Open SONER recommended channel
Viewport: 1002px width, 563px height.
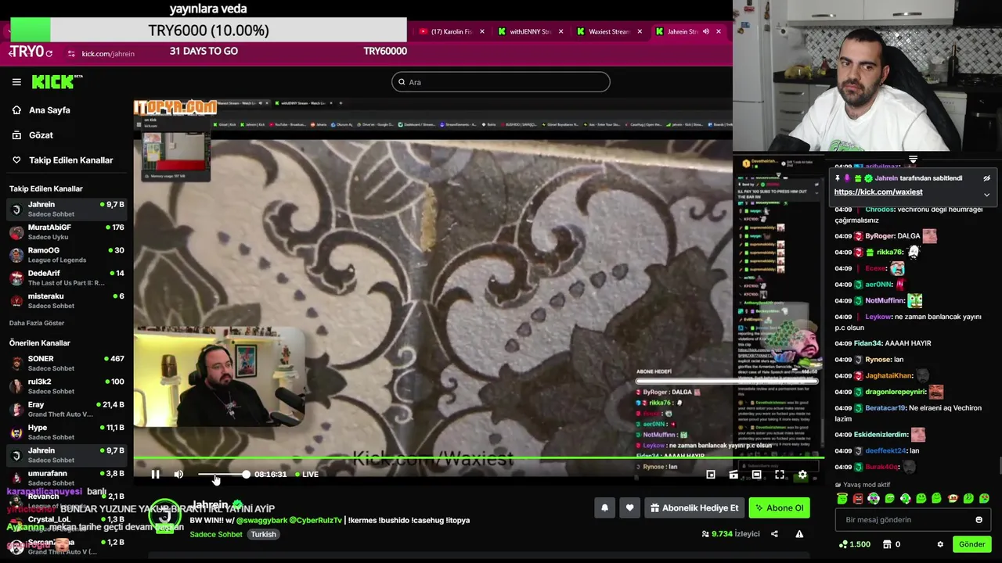tap(66, 363)
